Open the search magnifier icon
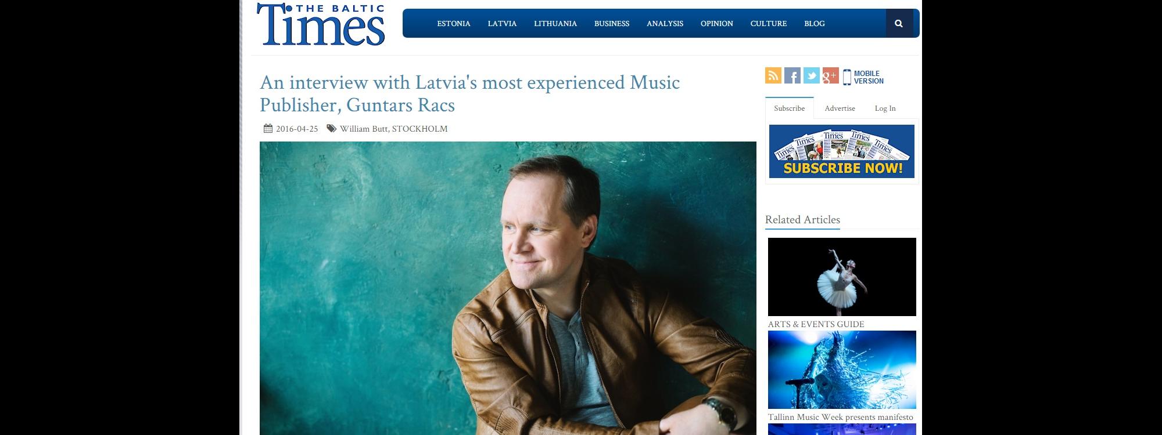1162x435 pixels. tap(899, 24)
